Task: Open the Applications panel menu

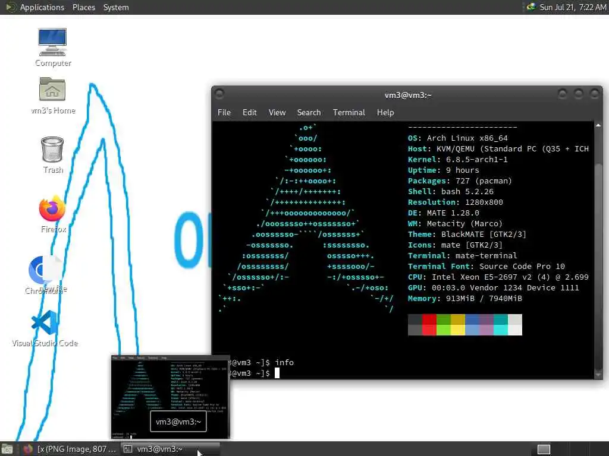Action: pyautogui.click(x=42, y=7)
